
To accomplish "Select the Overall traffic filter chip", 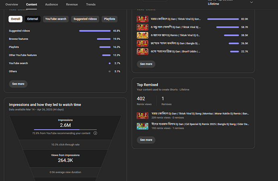I will (x=15, y=19).
